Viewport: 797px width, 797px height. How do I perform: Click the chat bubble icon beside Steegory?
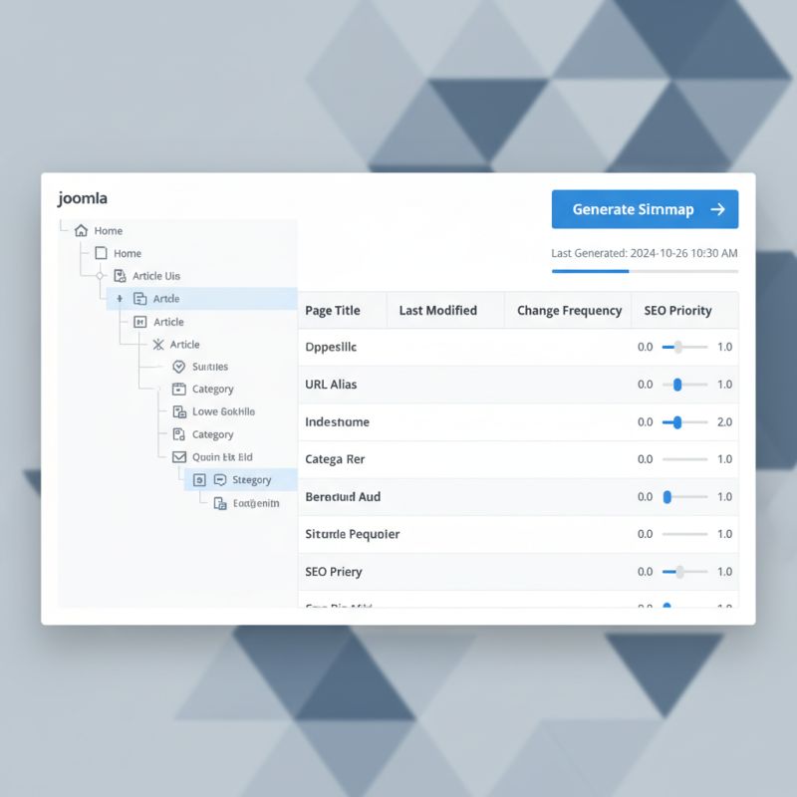[x=220, y=480]
